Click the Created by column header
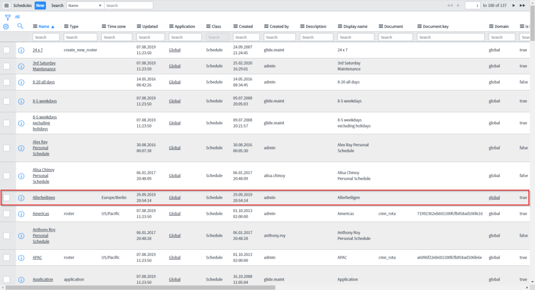The width and height of the screenshot is (535, 290). pos(279,27)
